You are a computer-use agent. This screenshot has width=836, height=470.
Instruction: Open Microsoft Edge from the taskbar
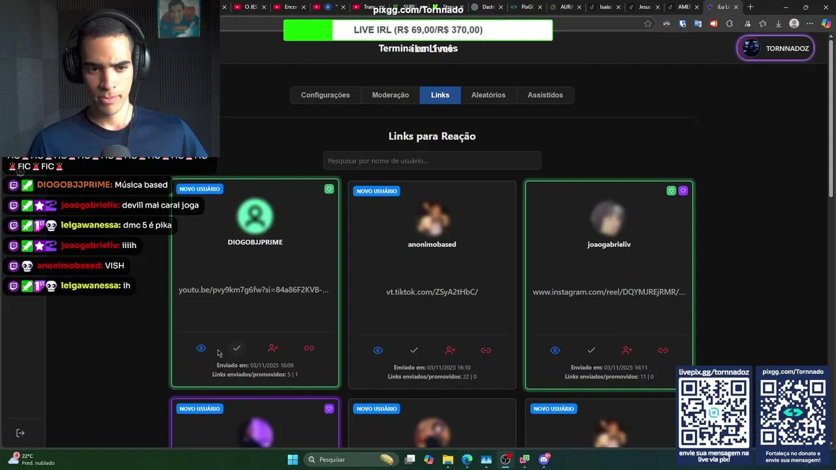pos(467,460)
